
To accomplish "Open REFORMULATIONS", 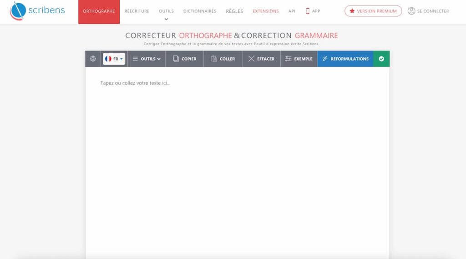I will pos(345,59).
